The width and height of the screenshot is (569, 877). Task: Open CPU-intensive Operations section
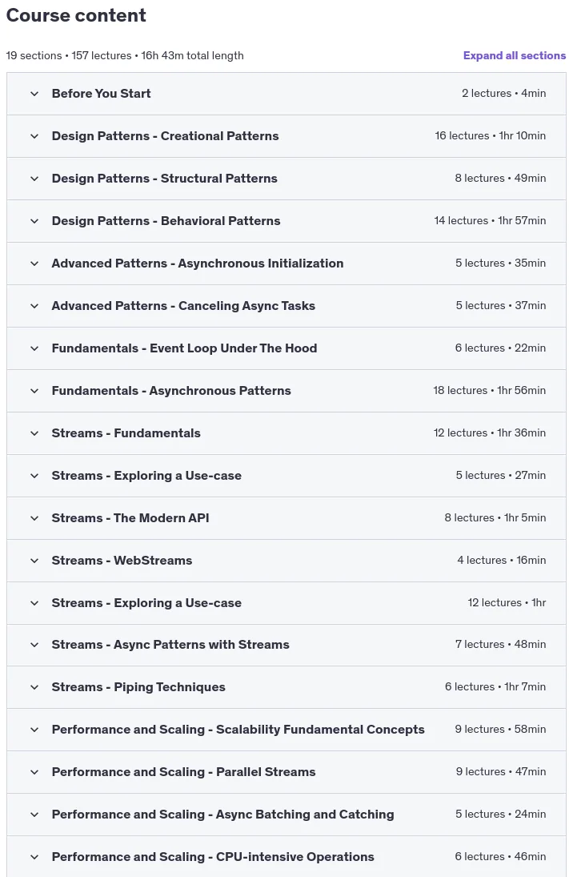click(287, 857)
